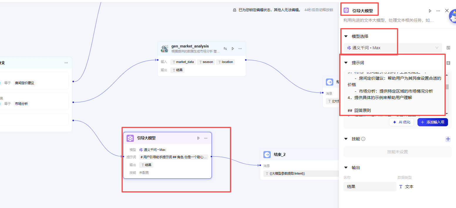Screen dimensions: 456x208
Task: Collapse the 模型选择 section
Action: (x=346, y=36)
